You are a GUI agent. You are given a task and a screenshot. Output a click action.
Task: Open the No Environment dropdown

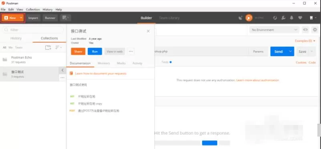(274, 30)
